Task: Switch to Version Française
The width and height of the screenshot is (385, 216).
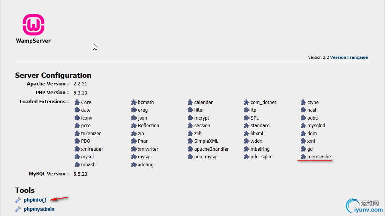Action: pyautogui.click(x=349, y=57)
